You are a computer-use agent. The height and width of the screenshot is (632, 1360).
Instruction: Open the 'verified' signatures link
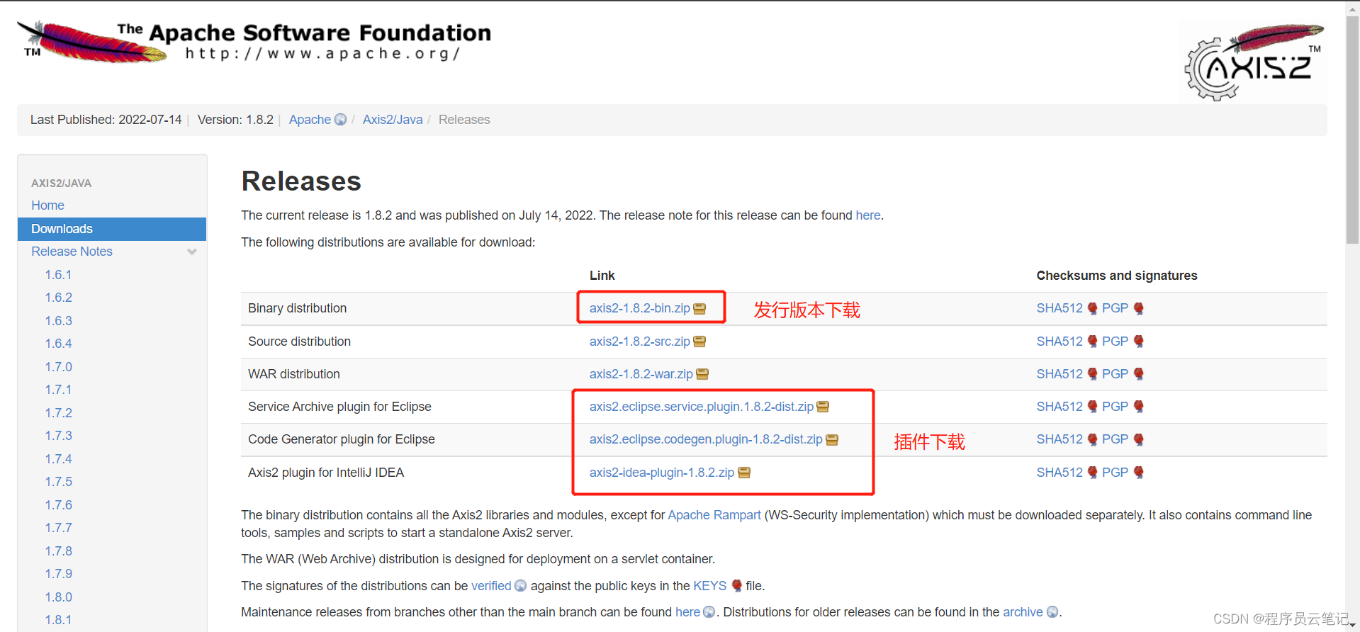click(x=491, y=586)
